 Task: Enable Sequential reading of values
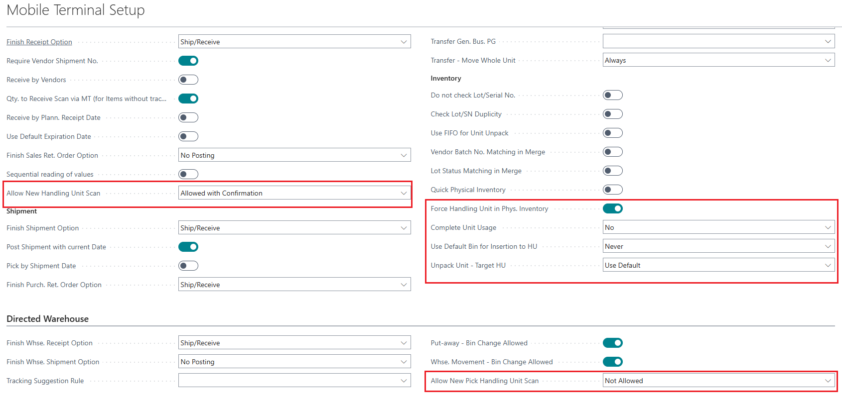click(188, 174)
